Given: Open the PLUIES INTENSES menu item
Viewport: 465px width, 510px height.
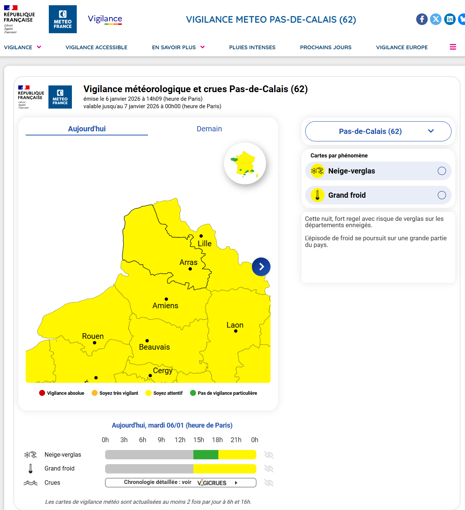Looking at the screenshot, I should (252, 47).
